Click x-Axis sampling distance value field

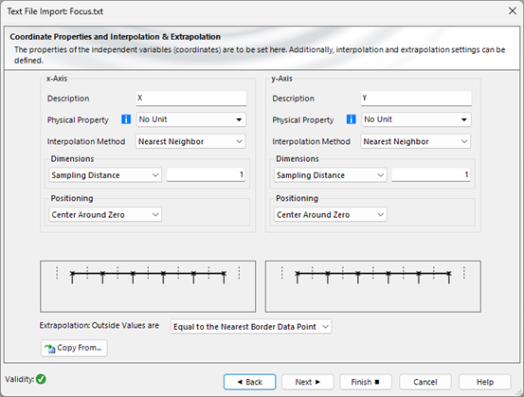(x=206, y=174)
